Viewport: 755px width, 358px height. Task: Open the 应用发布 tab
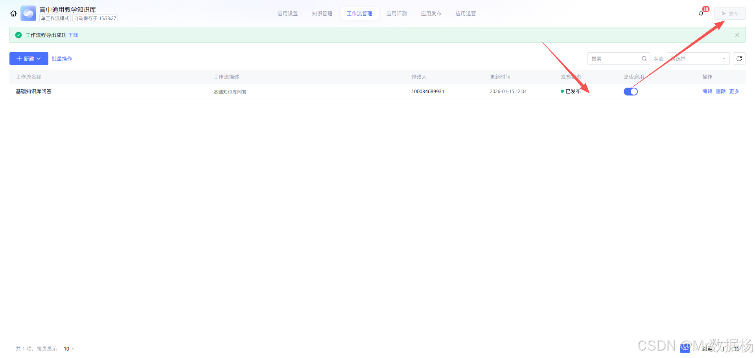tap(431, 13)
